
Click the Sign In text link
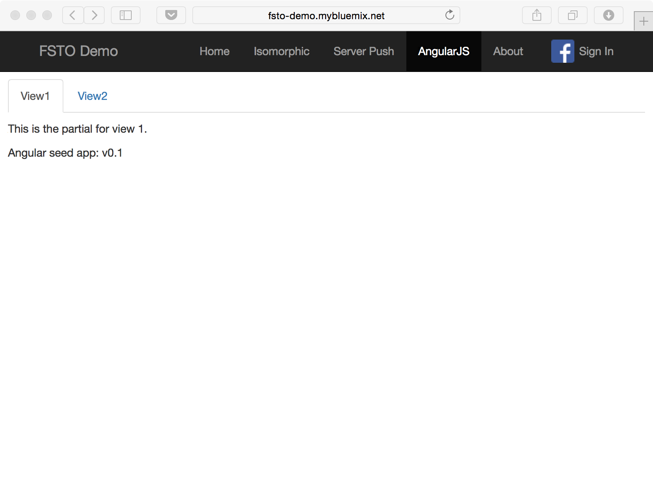[596, 51]
